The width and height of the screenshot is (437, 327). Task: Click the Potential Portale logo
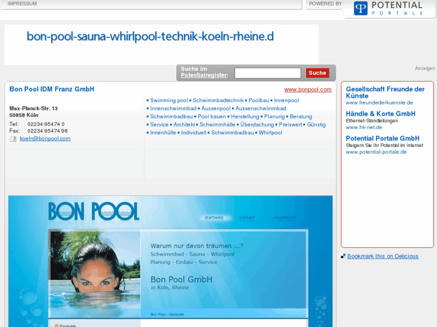(389, 8)
